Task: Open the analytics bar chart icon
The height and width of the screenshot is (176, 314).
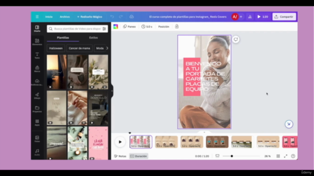Action: [x=250, y=17]
